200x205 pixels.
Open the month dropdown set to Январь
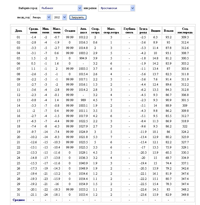[41, 17]
